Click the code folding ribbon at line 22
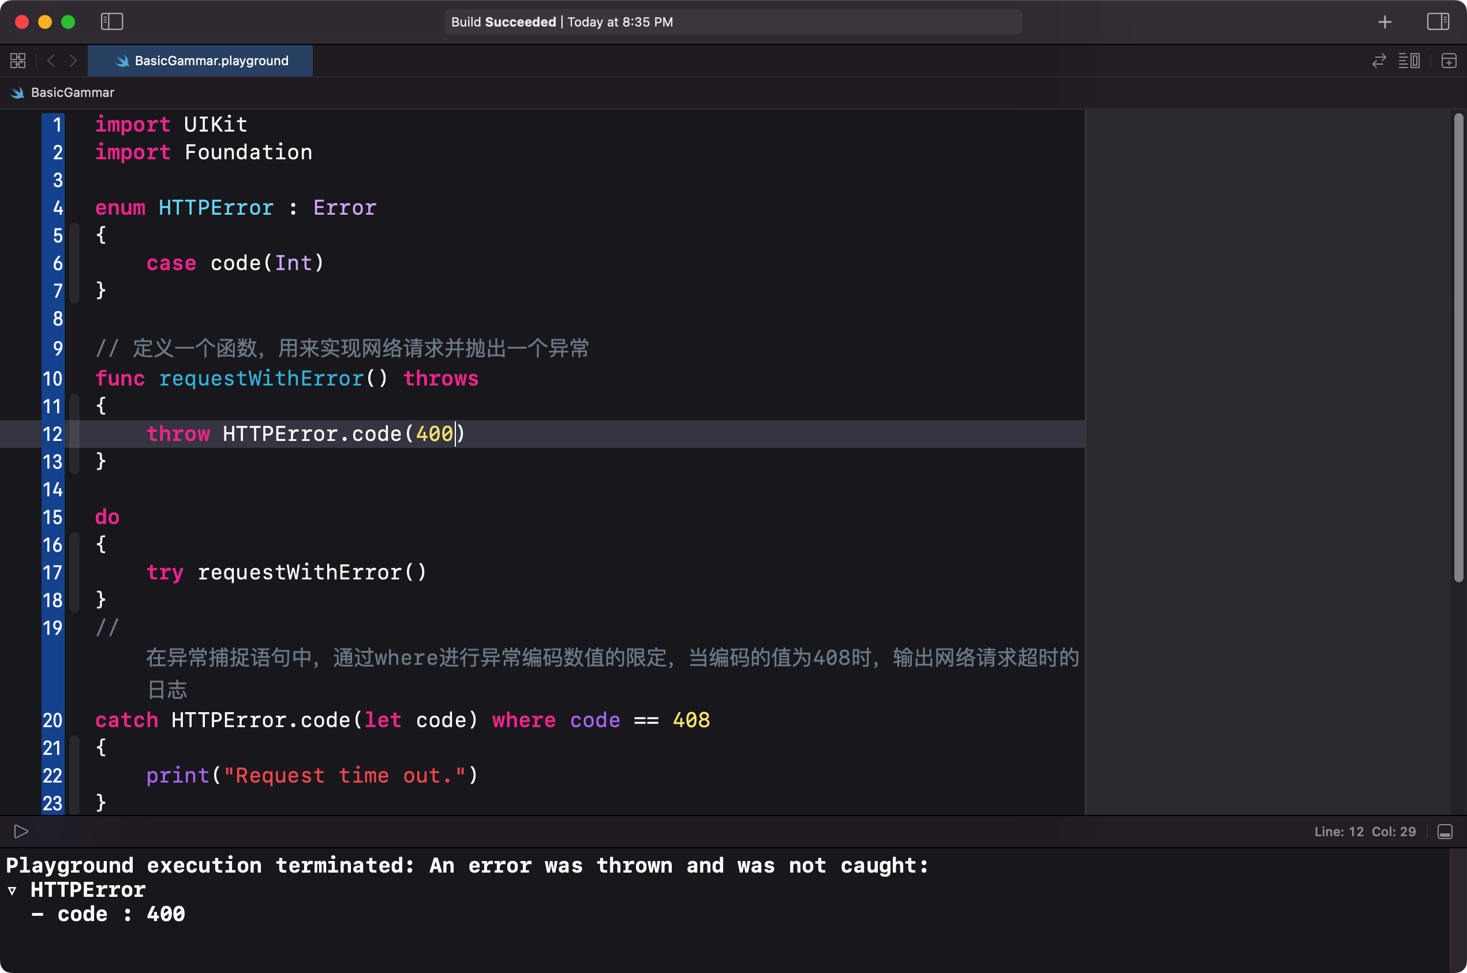This screenshot has width=1467, height=973. pos(75,775)
